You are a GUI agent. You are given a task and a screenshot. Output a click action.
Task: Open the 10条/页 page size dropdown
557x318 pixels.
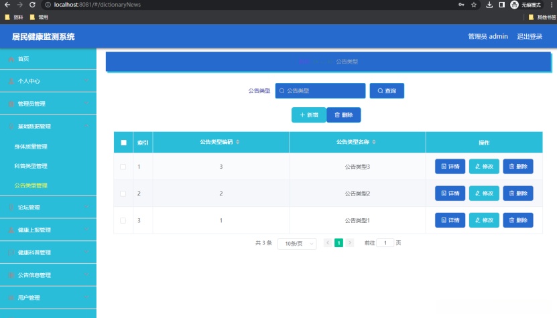297,244
